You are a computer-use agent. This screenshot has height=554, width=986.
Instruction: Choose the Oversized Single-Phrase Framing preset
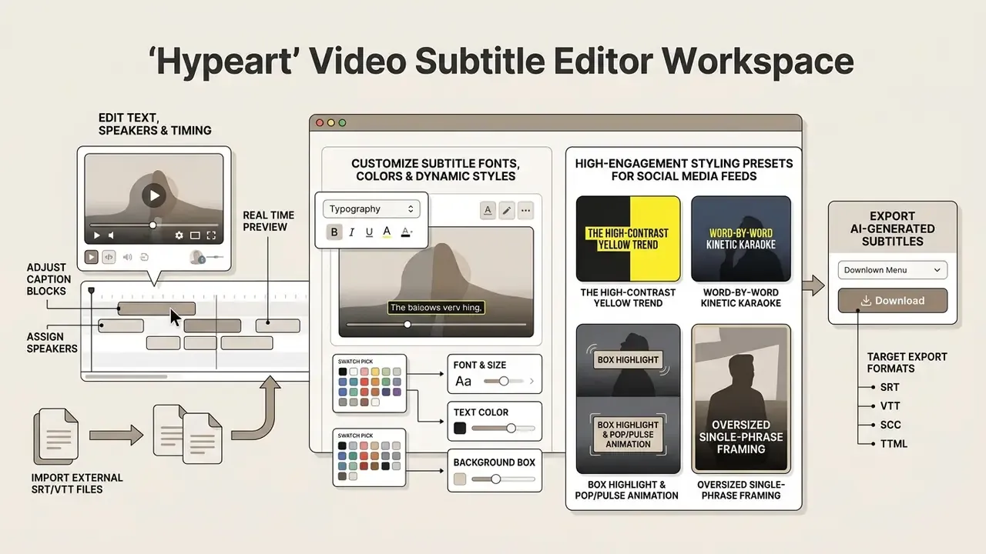[x=741, y=399]
